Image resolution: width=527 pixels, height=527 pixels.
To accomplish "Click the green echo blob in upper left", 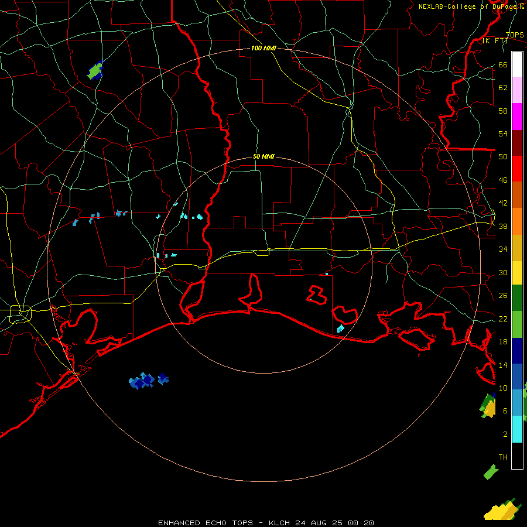I will (x=95, y=70).
